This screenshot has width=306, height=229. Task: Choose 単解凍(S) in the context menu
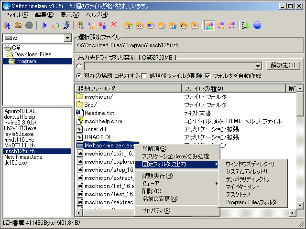[177, 148]
